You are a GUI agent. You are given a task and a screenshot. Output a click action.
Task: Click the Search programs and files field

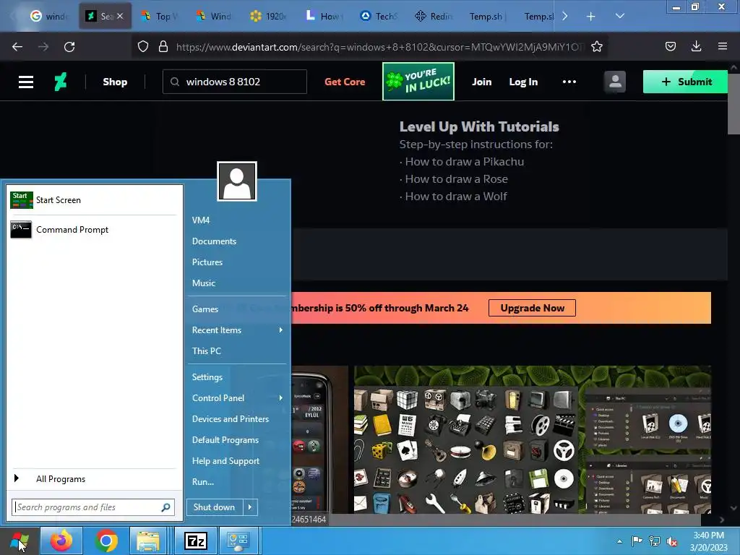[93, 507]
